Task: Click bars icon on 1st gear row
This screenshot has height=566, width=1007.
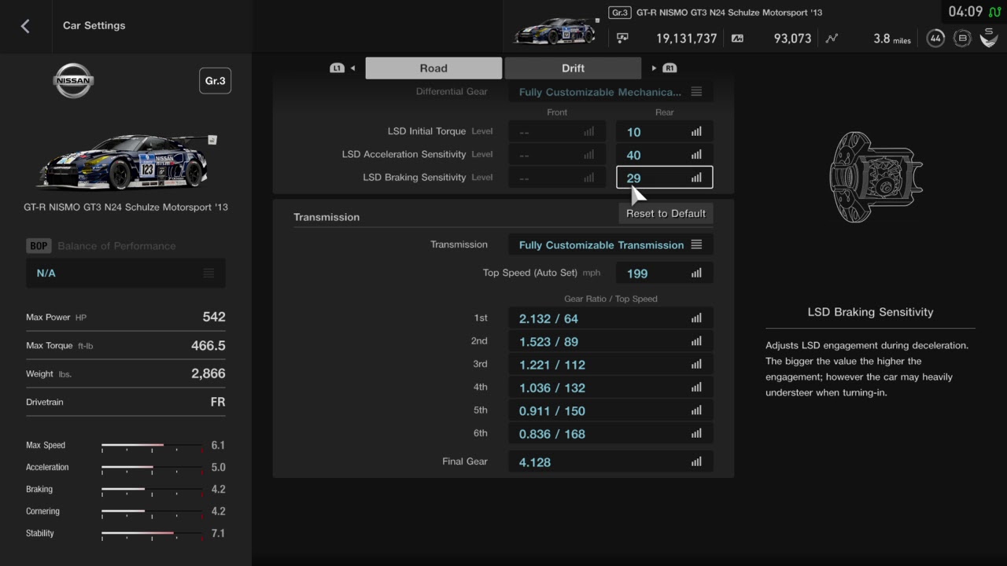Action: (x=696, y=318)
